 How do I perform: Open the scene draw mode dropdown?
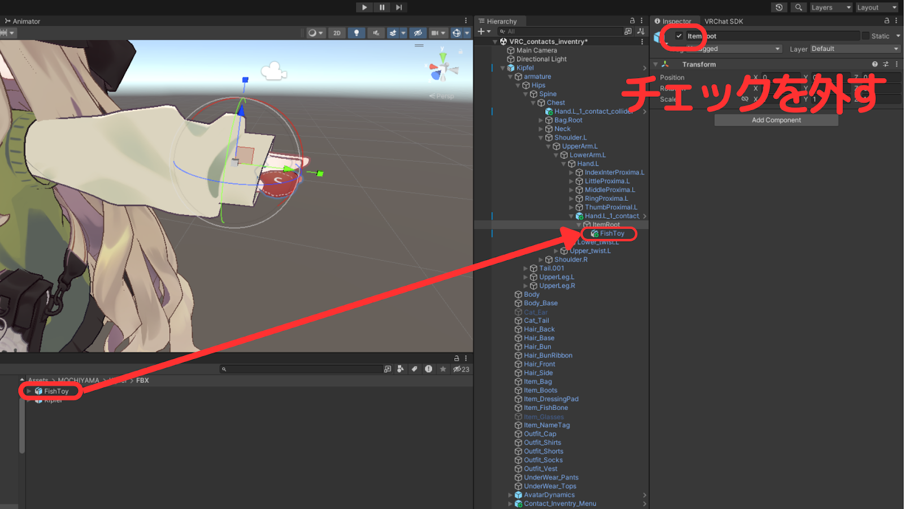[315, 33]
